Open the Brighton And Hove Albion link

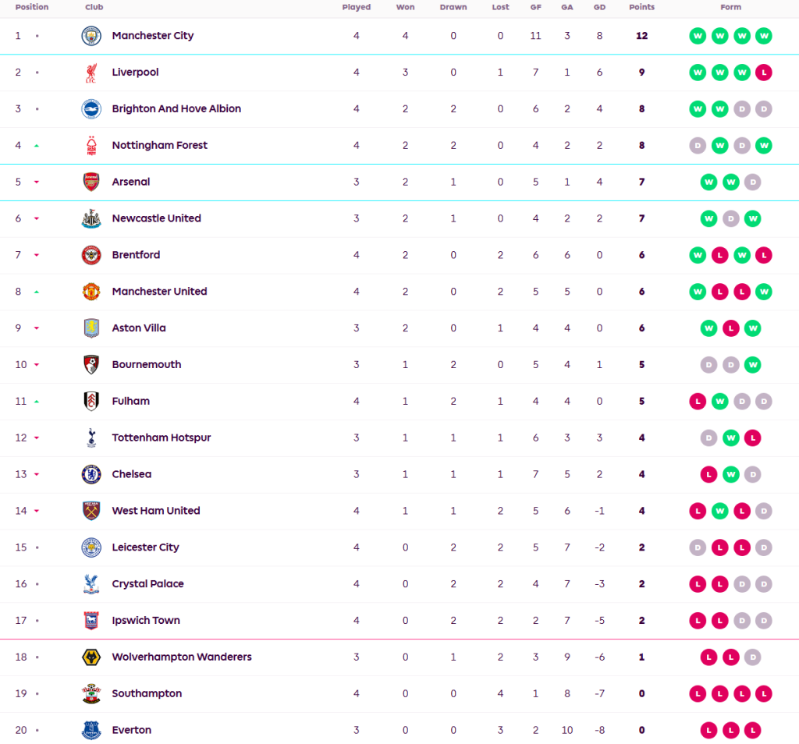coord(176,109)
